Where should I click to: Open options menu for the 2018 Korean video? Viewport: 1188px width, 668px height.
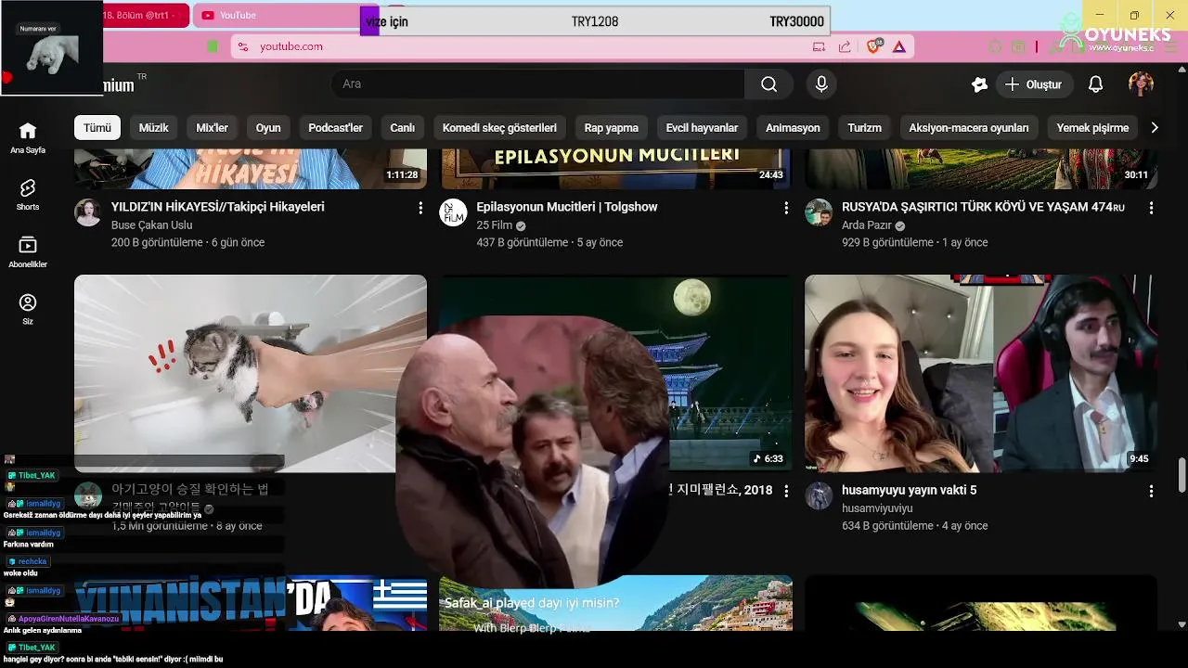(x=786, y=491)
